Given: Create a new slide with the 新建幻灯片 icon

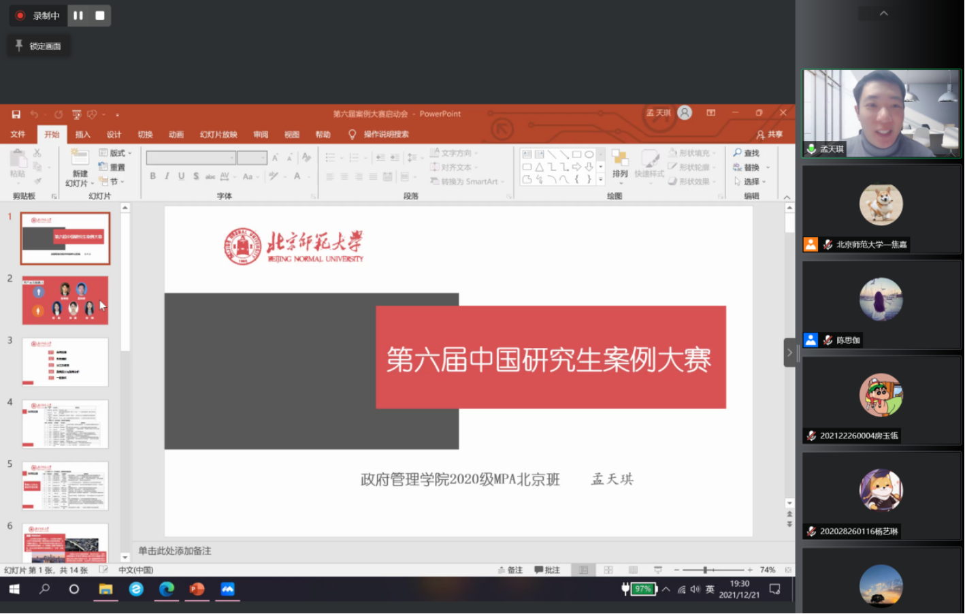Looking at the screenshot, I should click(80, 158).
